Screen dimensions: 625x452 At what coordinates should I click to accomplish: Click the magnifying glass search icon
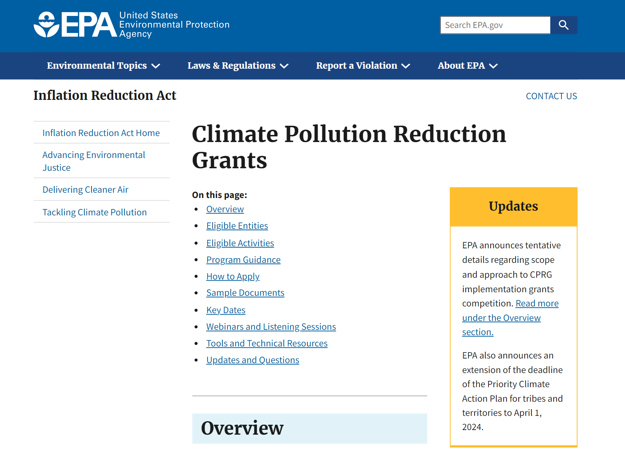[563, 25]
